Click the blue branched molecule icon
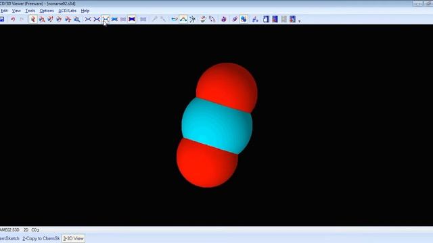433x243 pixels. (x=255, y=19)
